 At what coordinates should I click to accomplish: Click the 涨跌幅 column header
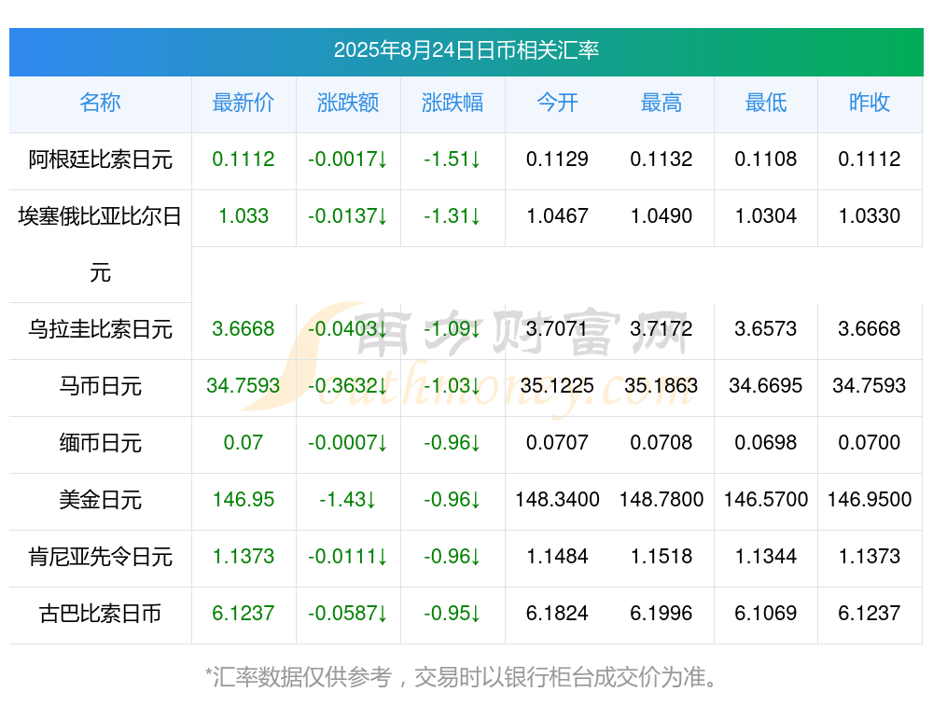point(453,103)
